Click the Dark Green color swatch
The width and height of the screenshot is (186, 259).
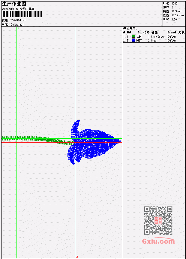point(133,36)
